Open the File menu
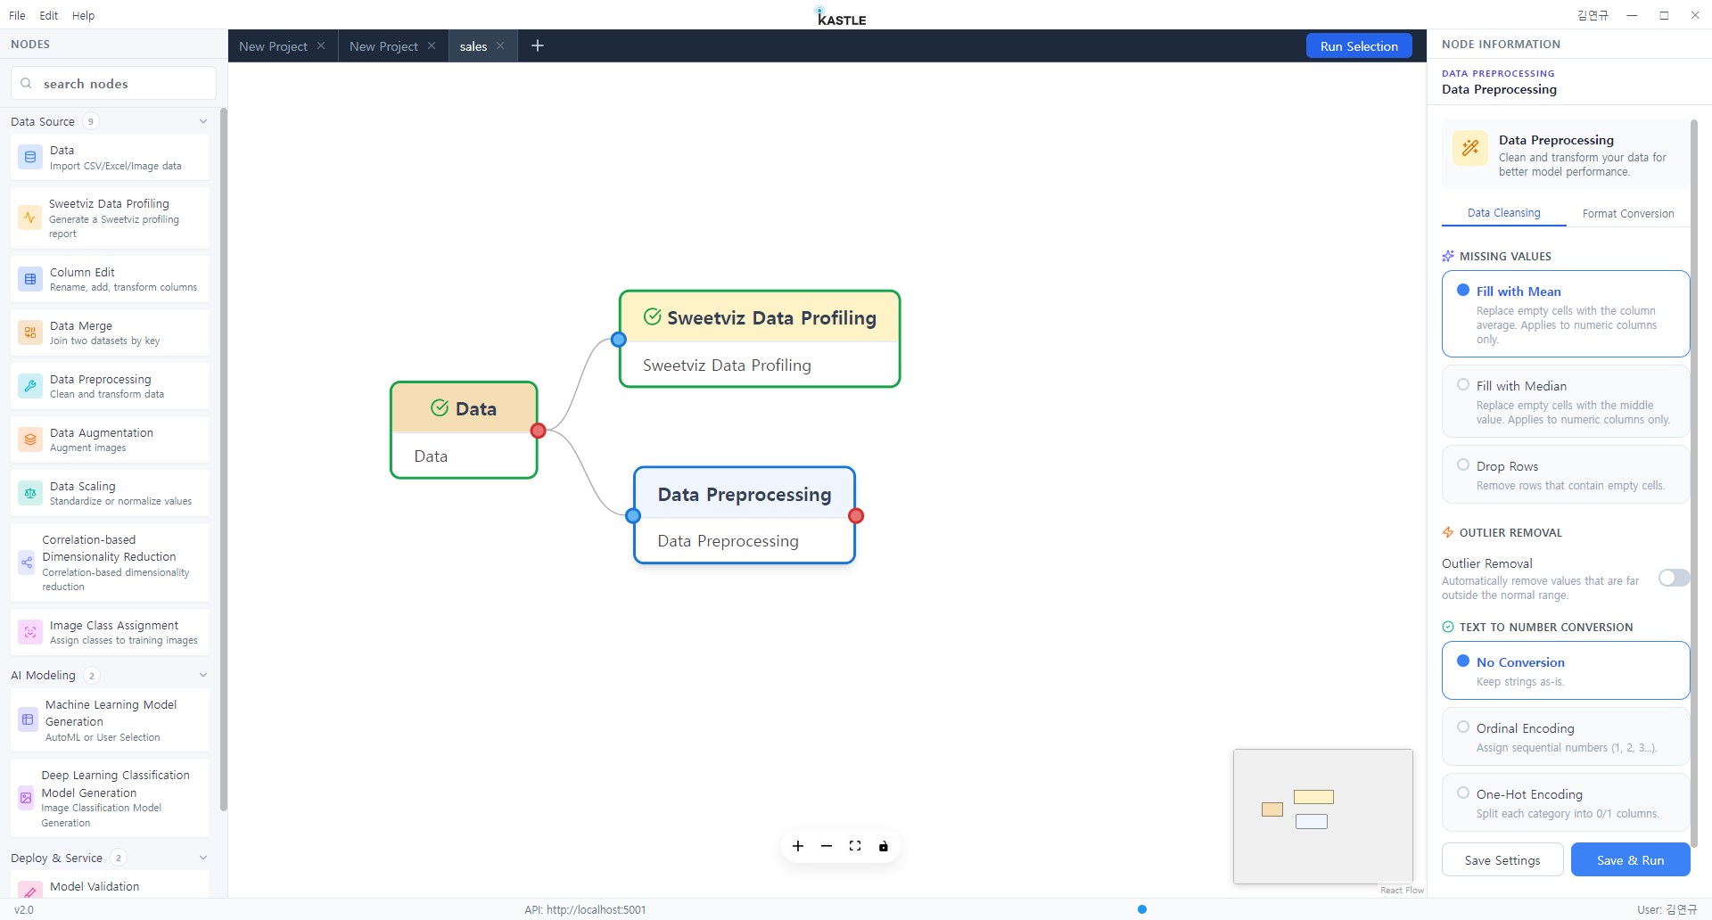Screen dimensions: 1712x920 (x=17, y=15)
